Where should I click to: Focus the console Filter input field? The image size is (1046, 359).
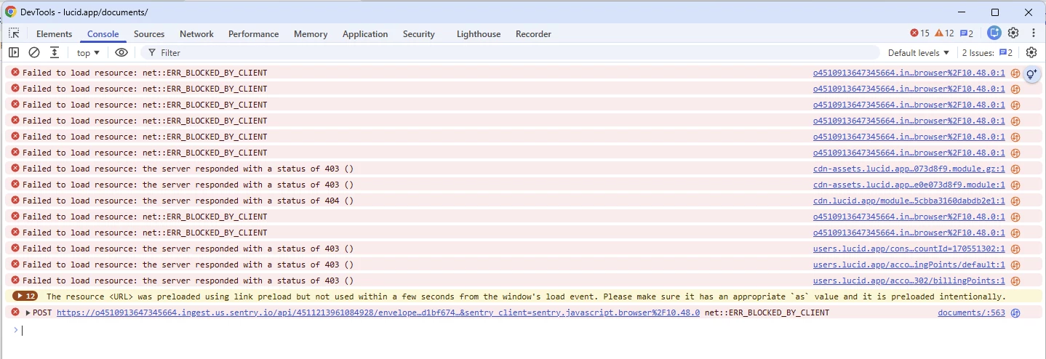(509, 52)
